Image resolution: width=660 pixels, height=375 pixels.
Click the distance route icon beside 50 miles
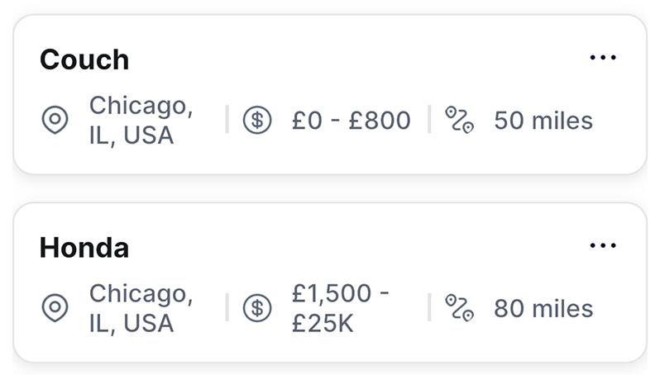pyautogui.click(x=459, y=121)
